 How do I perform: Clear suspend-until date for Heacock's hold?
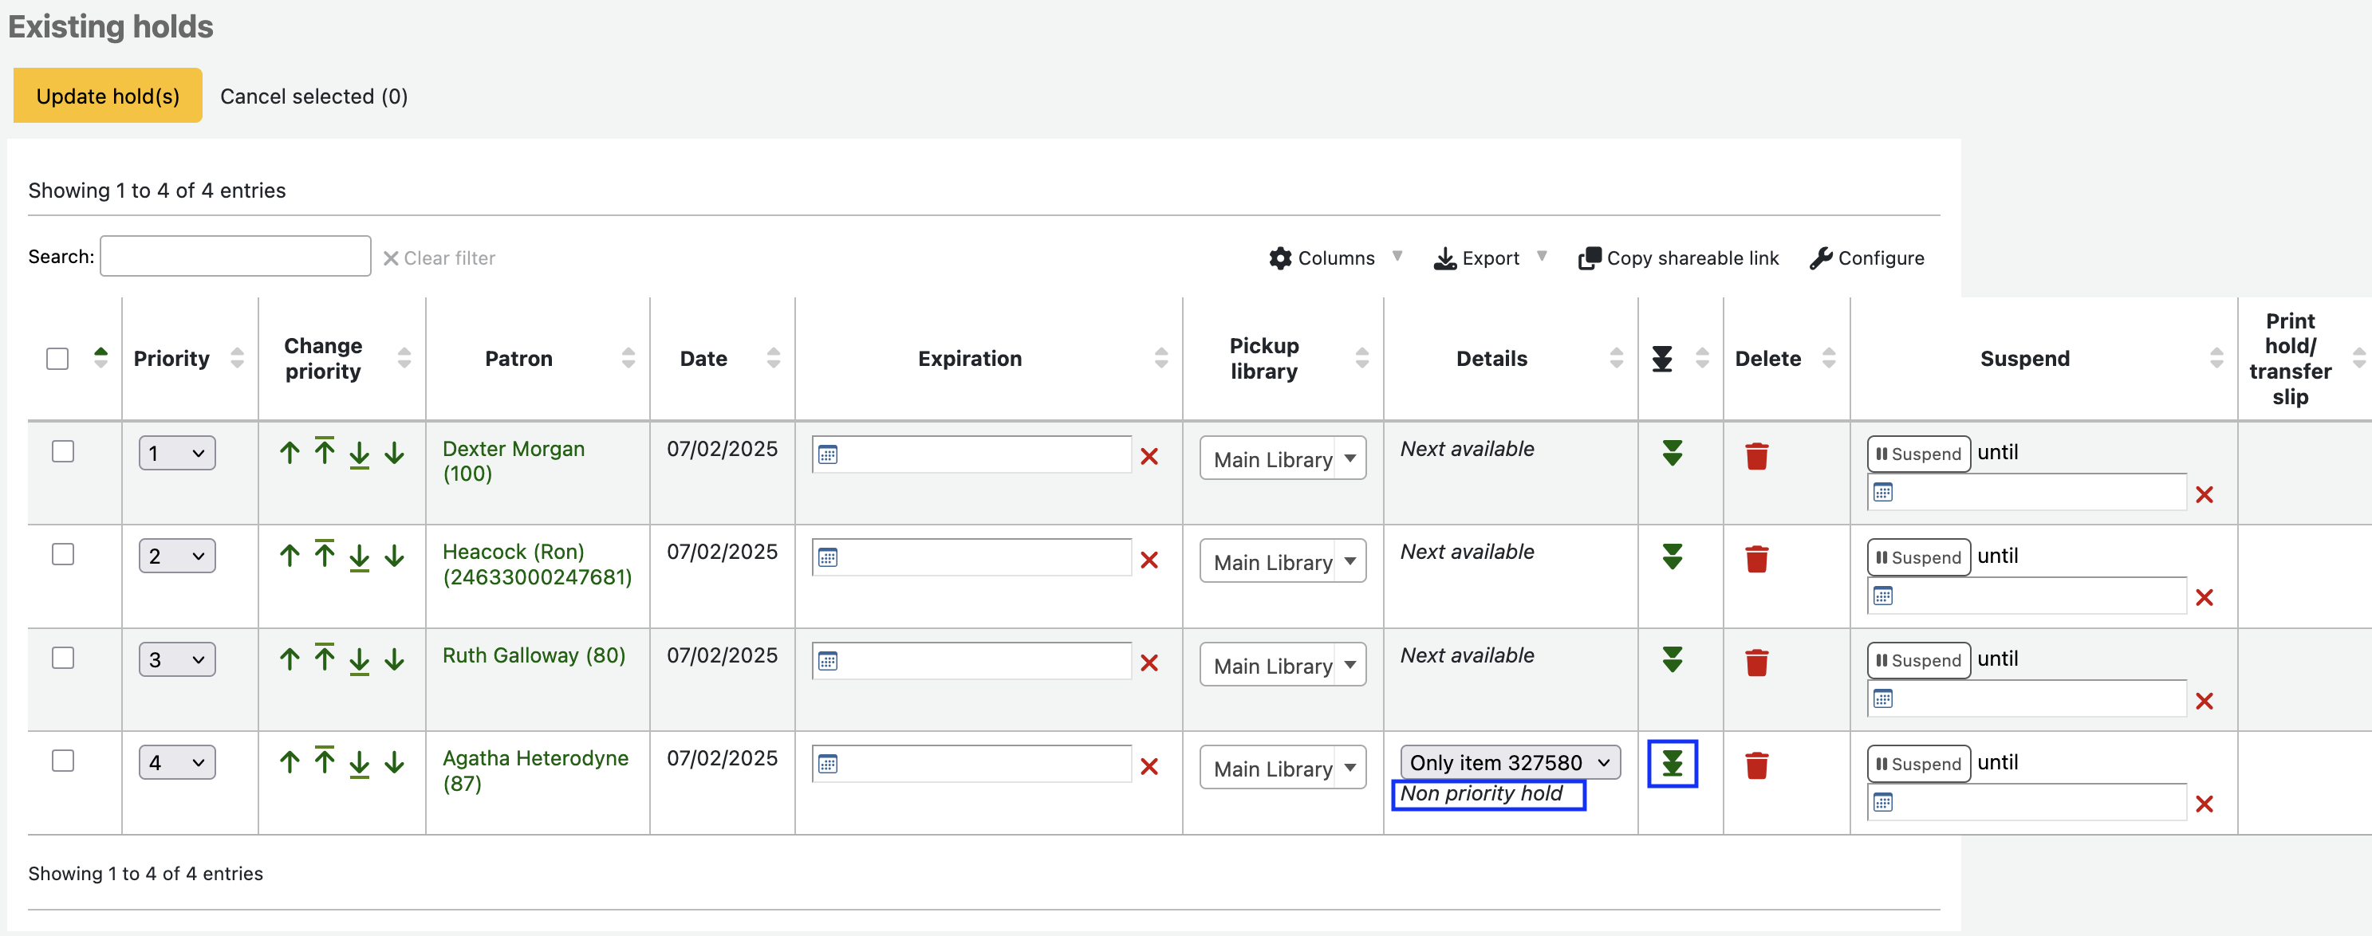[2204, 598]
